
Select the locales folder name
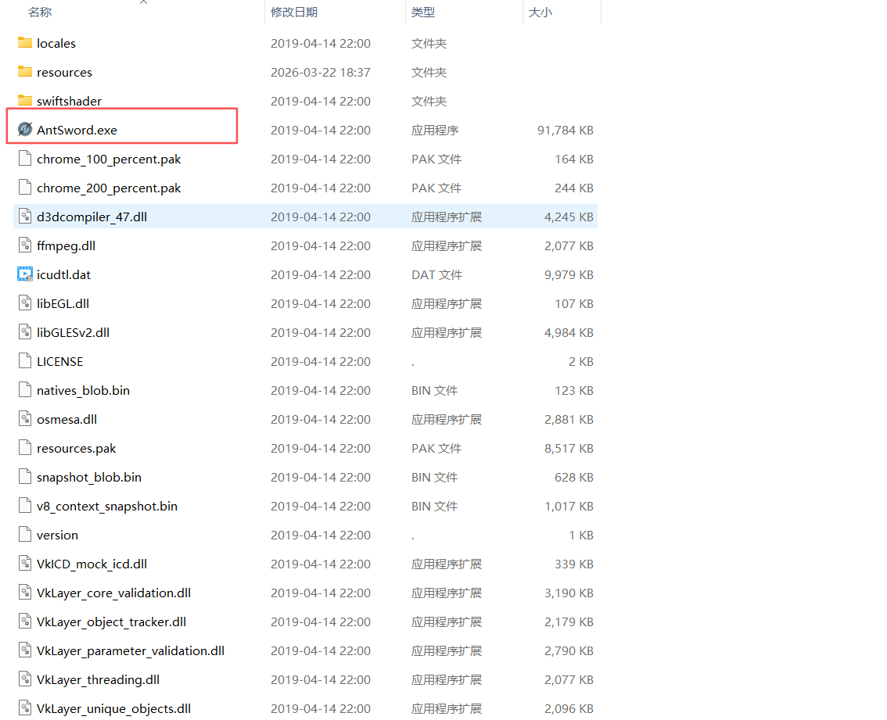point(56,44)
